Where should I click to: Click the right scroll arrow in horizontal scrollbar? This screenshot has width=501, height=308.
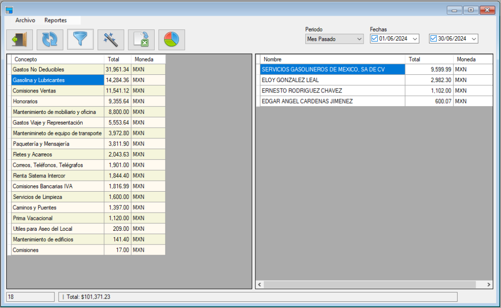pos(488,284)
